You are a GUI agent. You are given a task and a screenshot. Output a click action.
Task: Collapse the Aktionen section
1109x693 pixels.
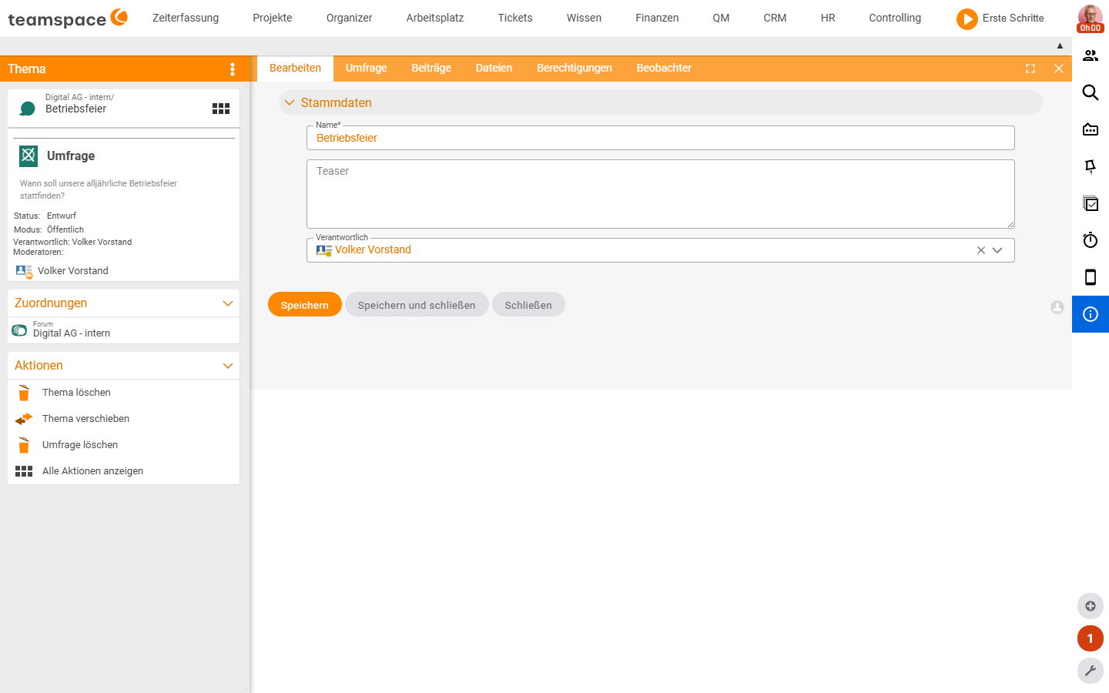pos(228,366)
